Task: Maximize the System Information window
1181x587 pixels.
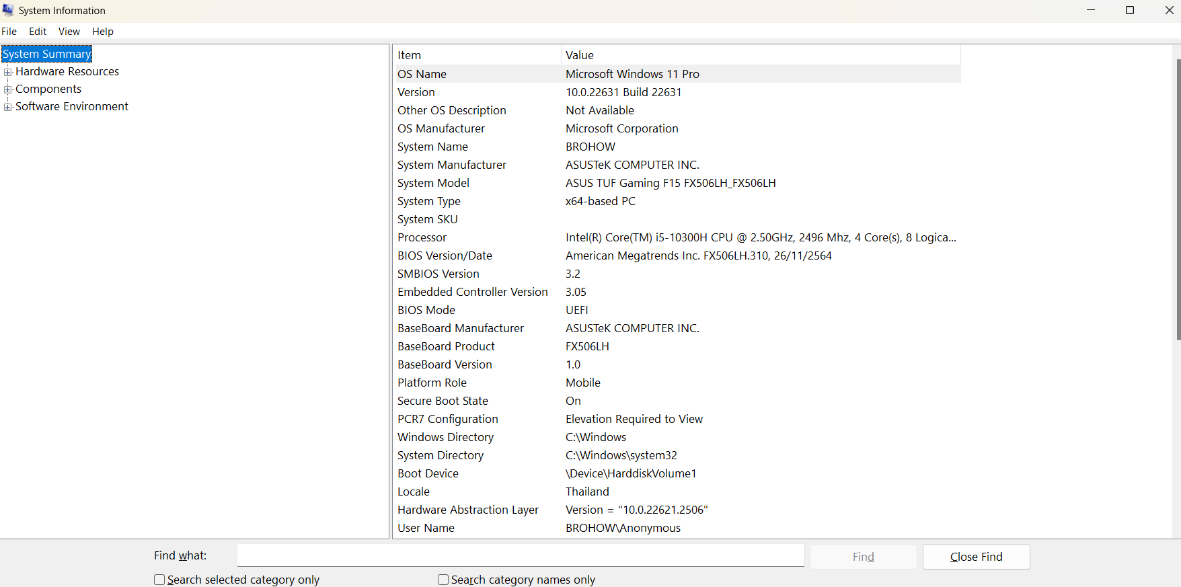Action: [x=1130, y=10]
